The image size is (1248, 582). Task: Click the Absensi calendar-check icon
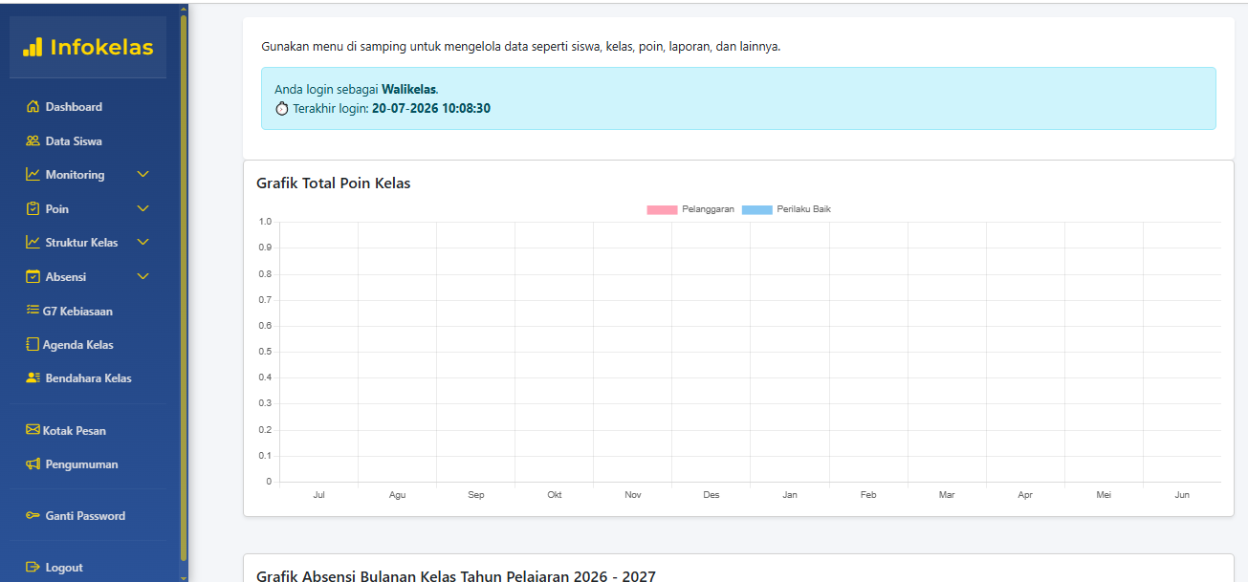point(33,277)
